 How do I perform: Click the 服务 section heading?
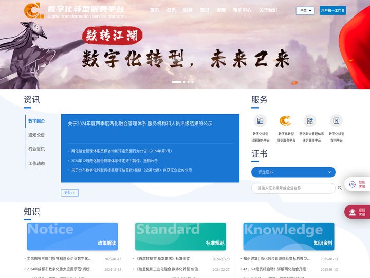(260, 100)
